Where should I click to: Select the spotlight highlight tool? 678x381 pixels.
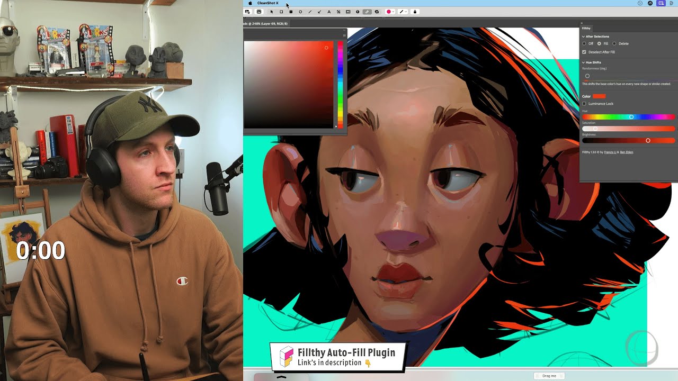click(348, 12)
